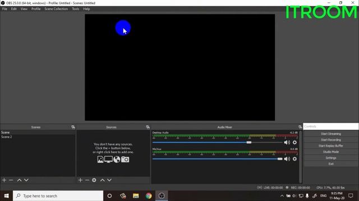
Task: Toggle the Studio Mode button
Action: (x=331, y=152)
